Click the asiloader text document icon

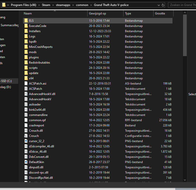26,104
